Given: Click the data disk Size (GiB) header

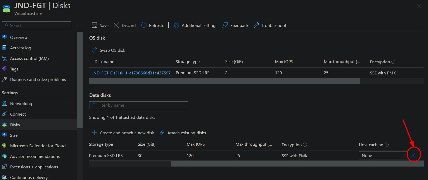Looking at the screenshot, I should pos(147,144).
